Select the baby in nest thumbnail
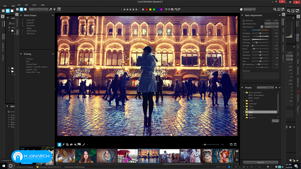 [107, 156]
